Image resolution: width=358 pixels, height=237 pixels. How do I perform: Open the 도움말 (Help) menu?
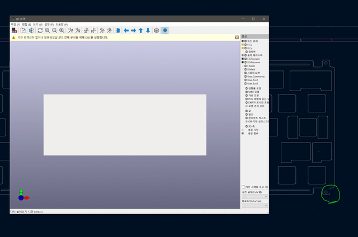pyautogui.click(x=62, y=25)
